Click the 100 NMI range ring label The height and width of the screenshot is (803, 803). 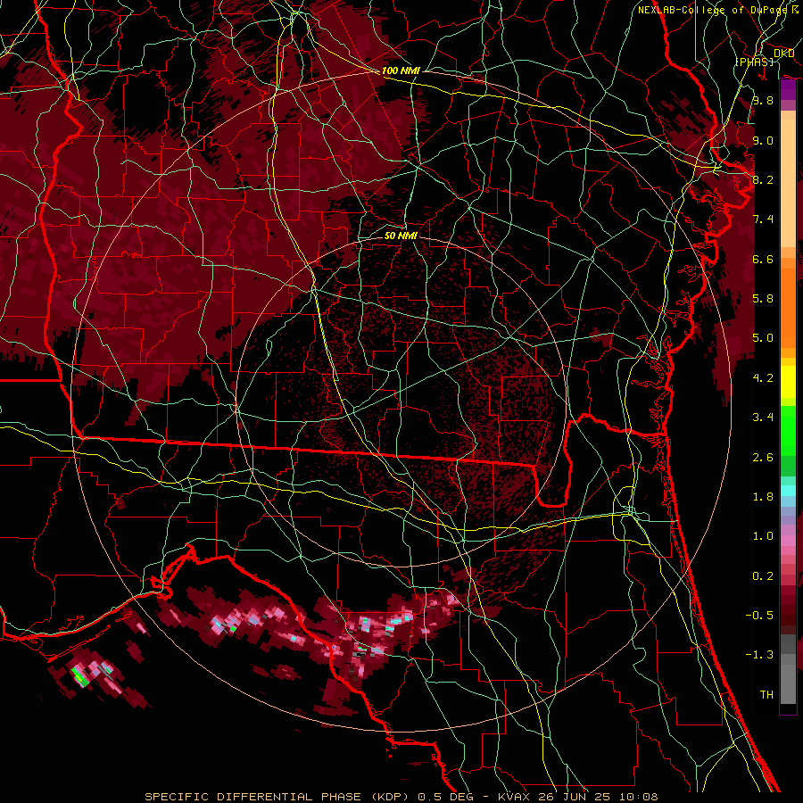pos(401,70)
